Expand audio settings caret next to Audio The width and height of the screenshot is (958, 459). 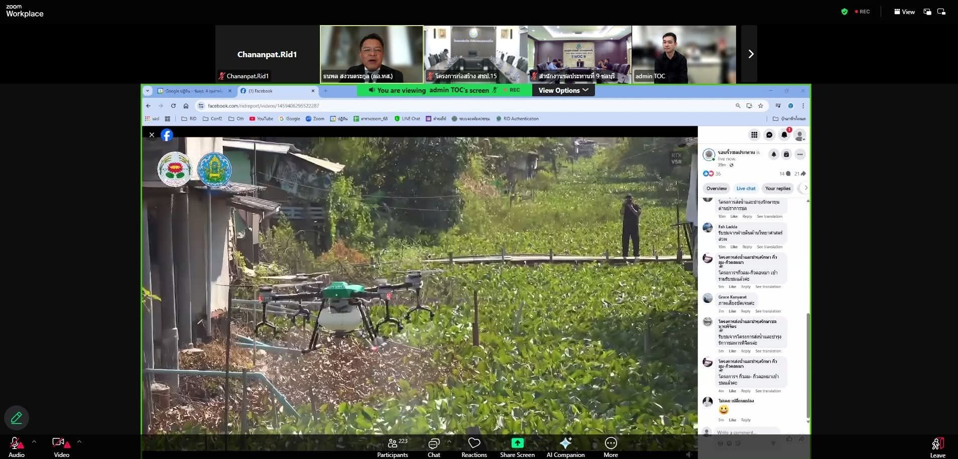[x=34, y=442]
